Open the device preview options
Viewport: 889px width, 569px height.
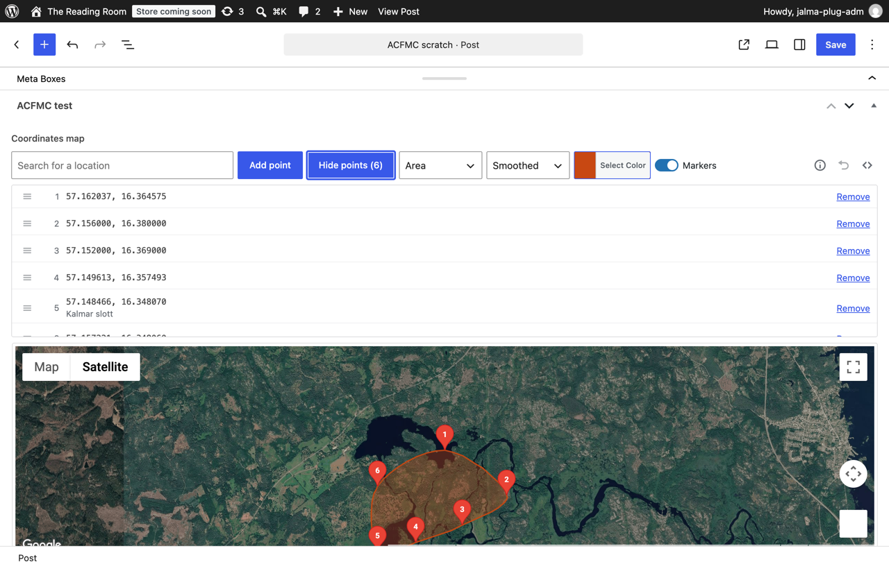tap(772, 44)
